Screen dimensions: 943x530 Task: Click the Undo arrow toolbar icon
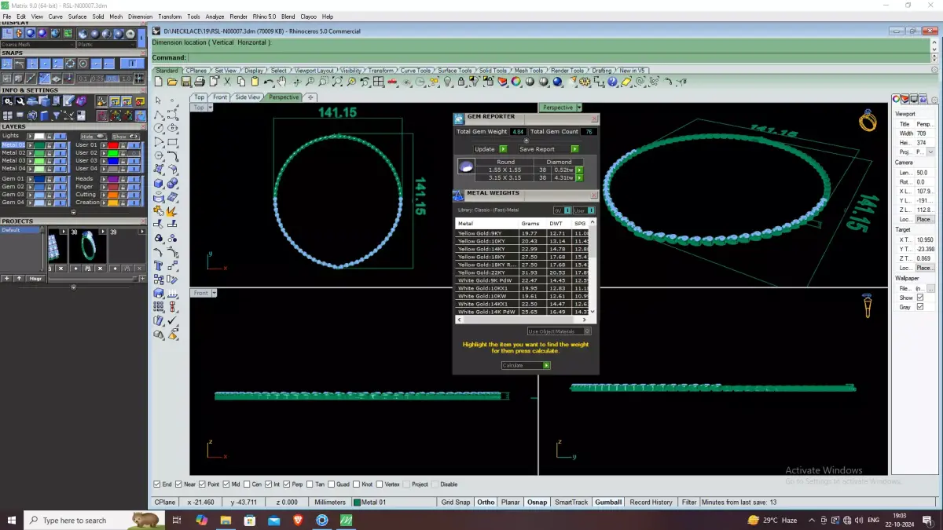click(269, 82)
